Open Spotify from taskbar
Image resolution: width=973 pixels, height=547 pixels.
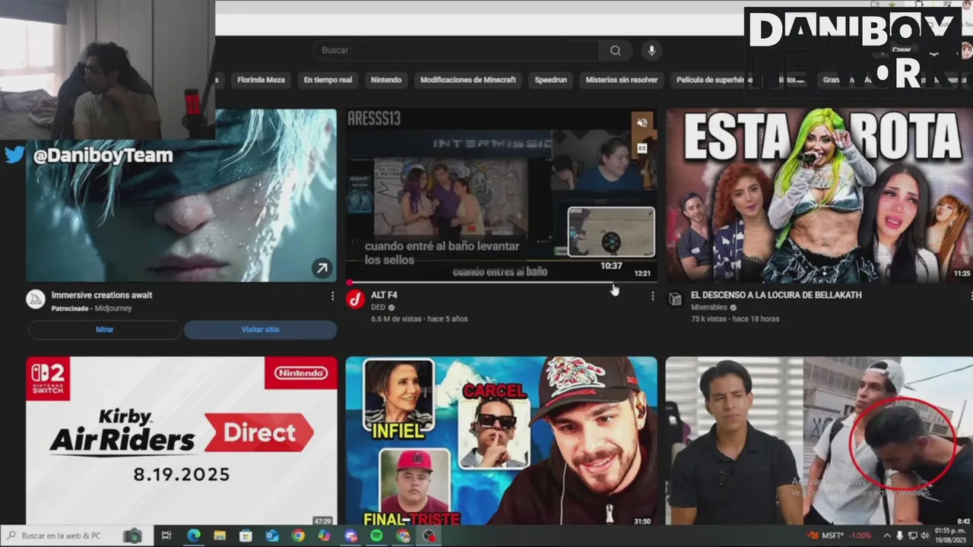(376, 536)
